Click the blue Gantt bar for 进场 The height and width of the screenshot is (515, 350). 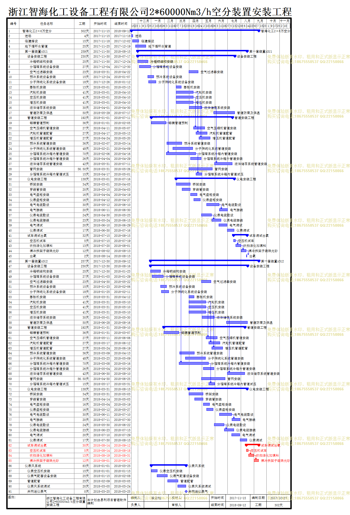tap(132, 36)
